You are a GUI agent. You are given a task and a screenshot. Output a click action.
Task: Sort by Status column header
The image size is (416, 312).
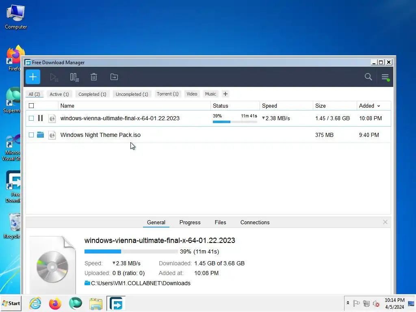click(x=235, y=106)
